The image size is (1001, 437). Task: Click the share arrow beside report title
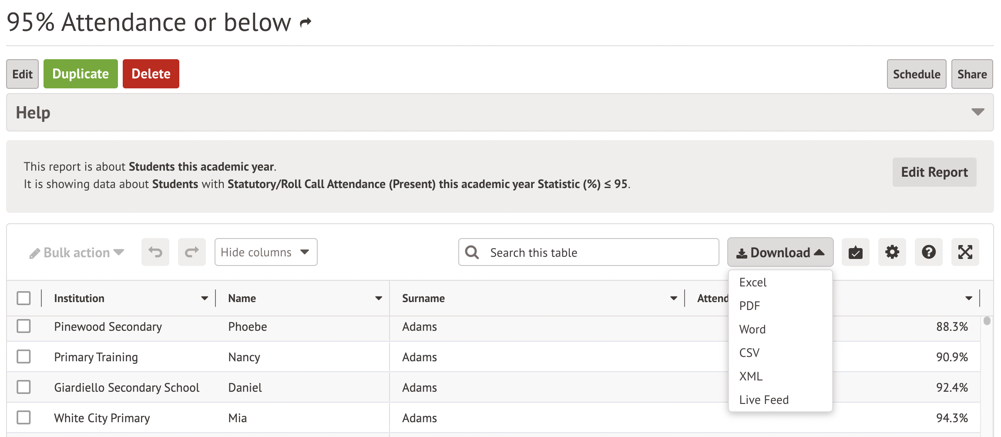point(306,22)
